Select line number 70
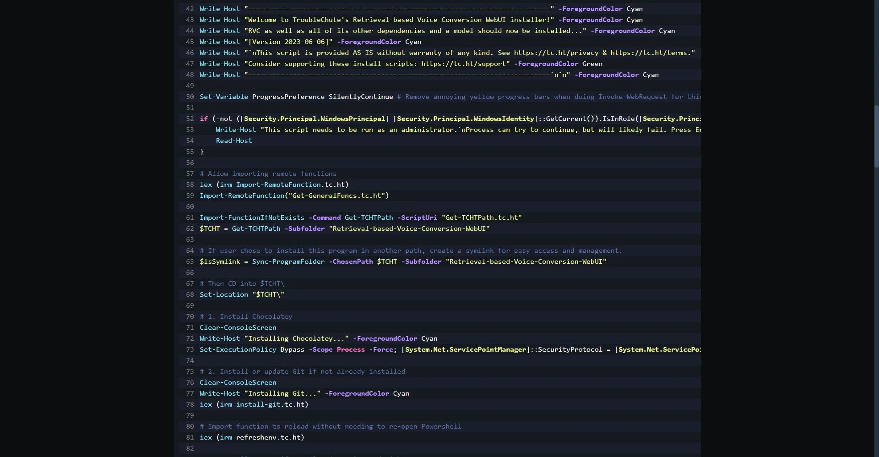 190,316
